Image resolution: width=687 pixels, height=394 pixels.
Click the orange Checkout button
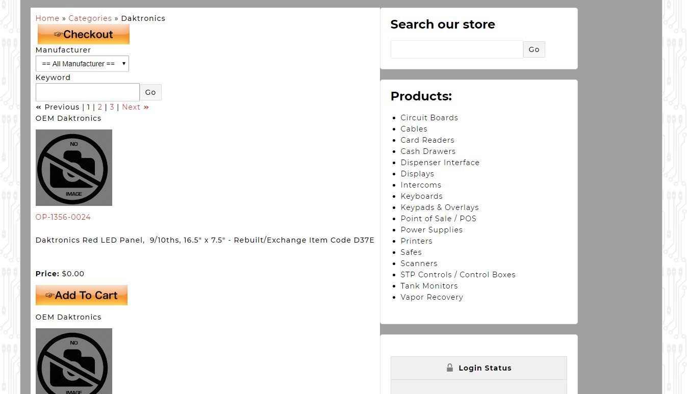(83, 34)
